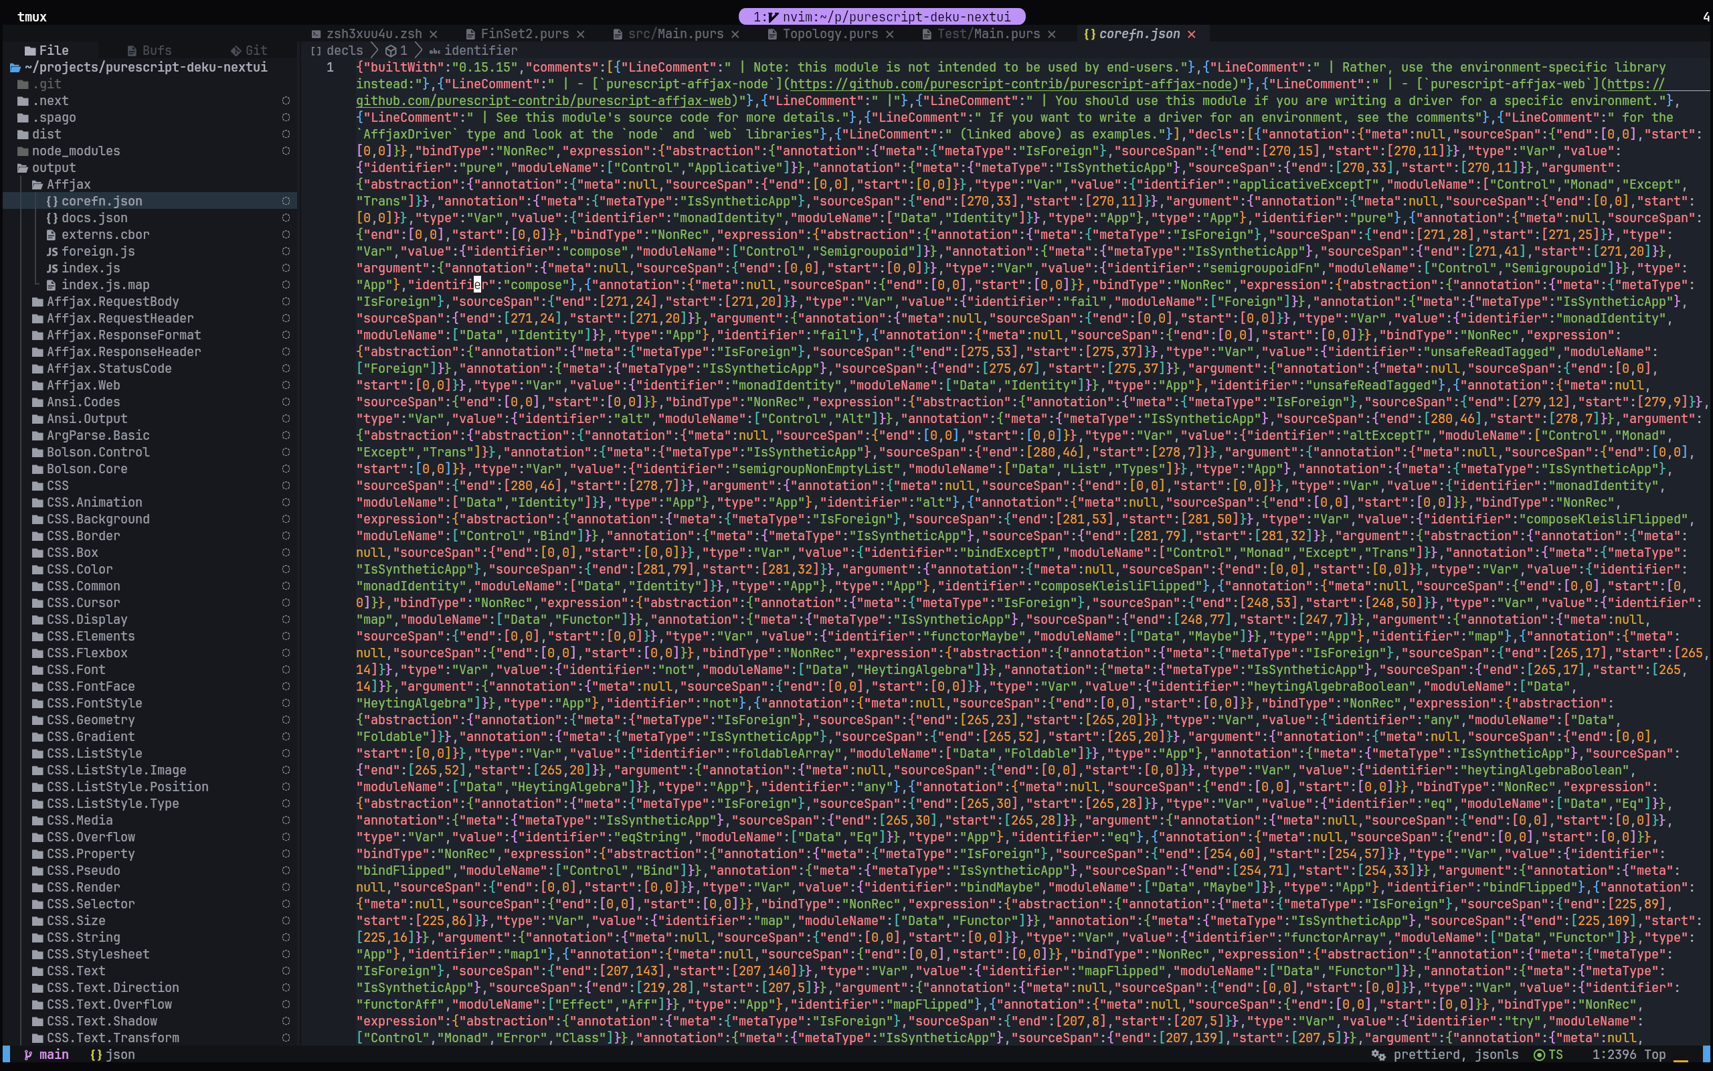Open the CSS.ListStyle.Image folder
The image size is (1713, 1071).
pyautogui.click(x=109, y=770)
